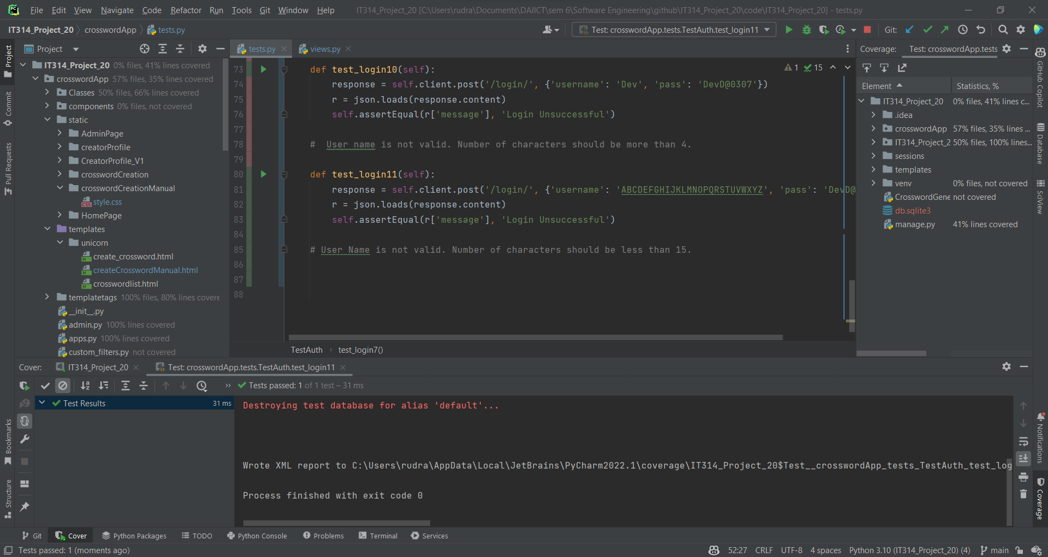Screen dimensions: 1048x557
Task: Open the run configuration dropdown
Action: point(674,30)
